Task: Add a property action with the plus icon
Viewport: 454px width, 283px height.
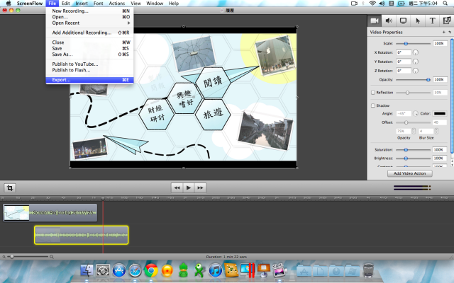Action: click(443, 32)
